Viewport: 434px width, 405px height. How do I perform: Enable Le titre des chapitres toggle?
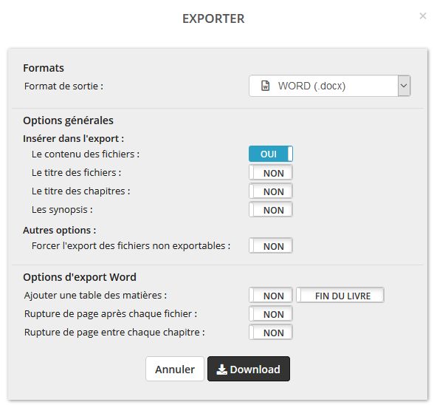(x=271, y=191)
